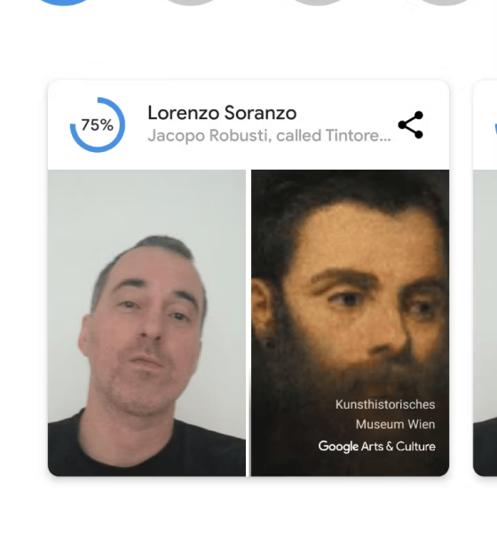Image resolution: width=497 pixels, height=533 pixels.
Task: Click the 75% text inside the ring
Action: [97, 125]
